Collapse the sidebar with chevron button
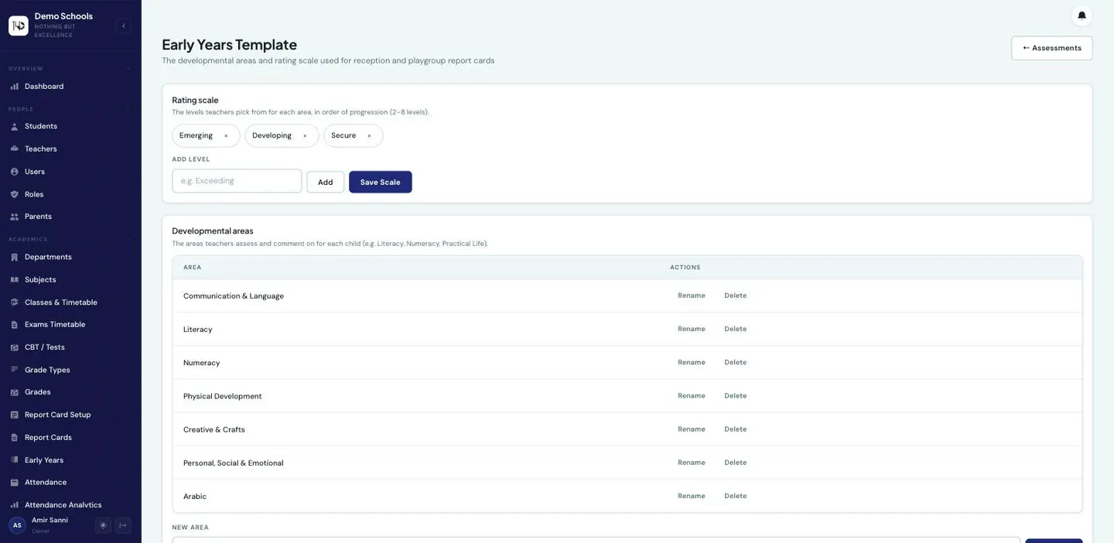Screen dimensions: 1114x543 point(123,26)
